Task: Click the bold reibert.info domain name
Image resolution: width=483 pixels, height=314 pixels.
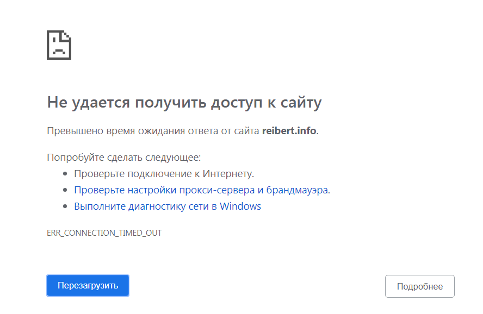Action: pyautogui.click(x=289, y=131)
